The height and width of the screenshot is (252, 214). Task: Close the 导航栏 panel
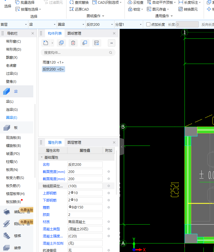pos(33,33)
